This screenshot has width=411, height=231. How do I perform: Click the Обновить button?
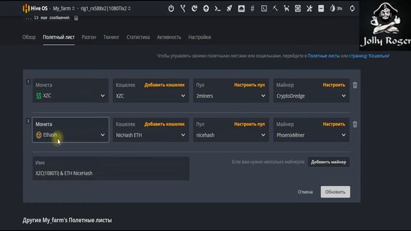(x=335, y=192)
